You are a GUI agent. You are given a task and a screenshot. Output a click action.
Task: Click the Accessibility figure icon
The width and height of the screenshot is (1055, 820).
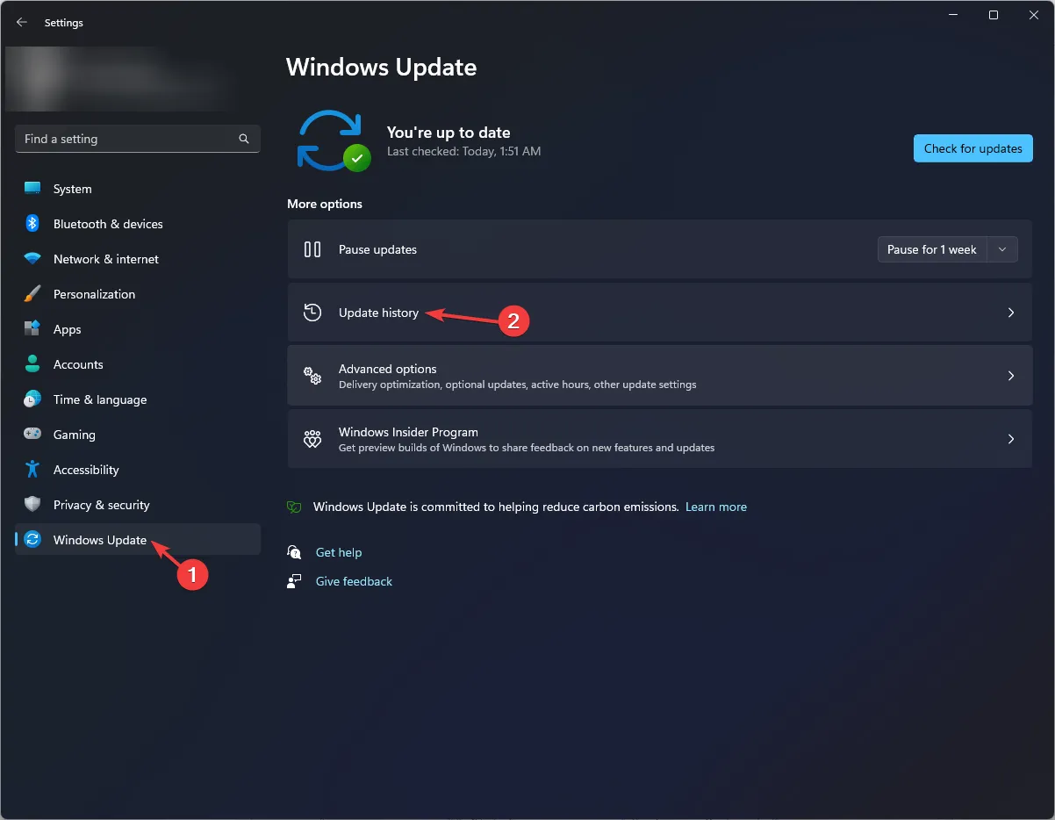point(32,470)
